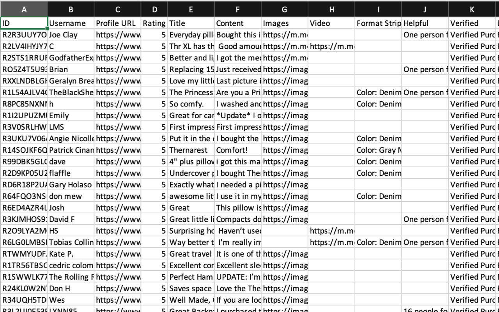Select the Helpful header cell
499x312 pixels.
pyautogui.click(x=425, y=23)
